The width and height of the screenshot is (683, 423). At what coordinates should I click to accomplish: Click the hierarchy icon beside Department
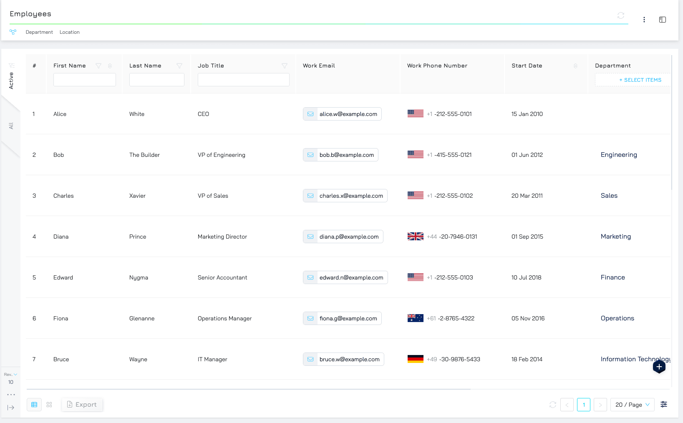pos(13,32)
